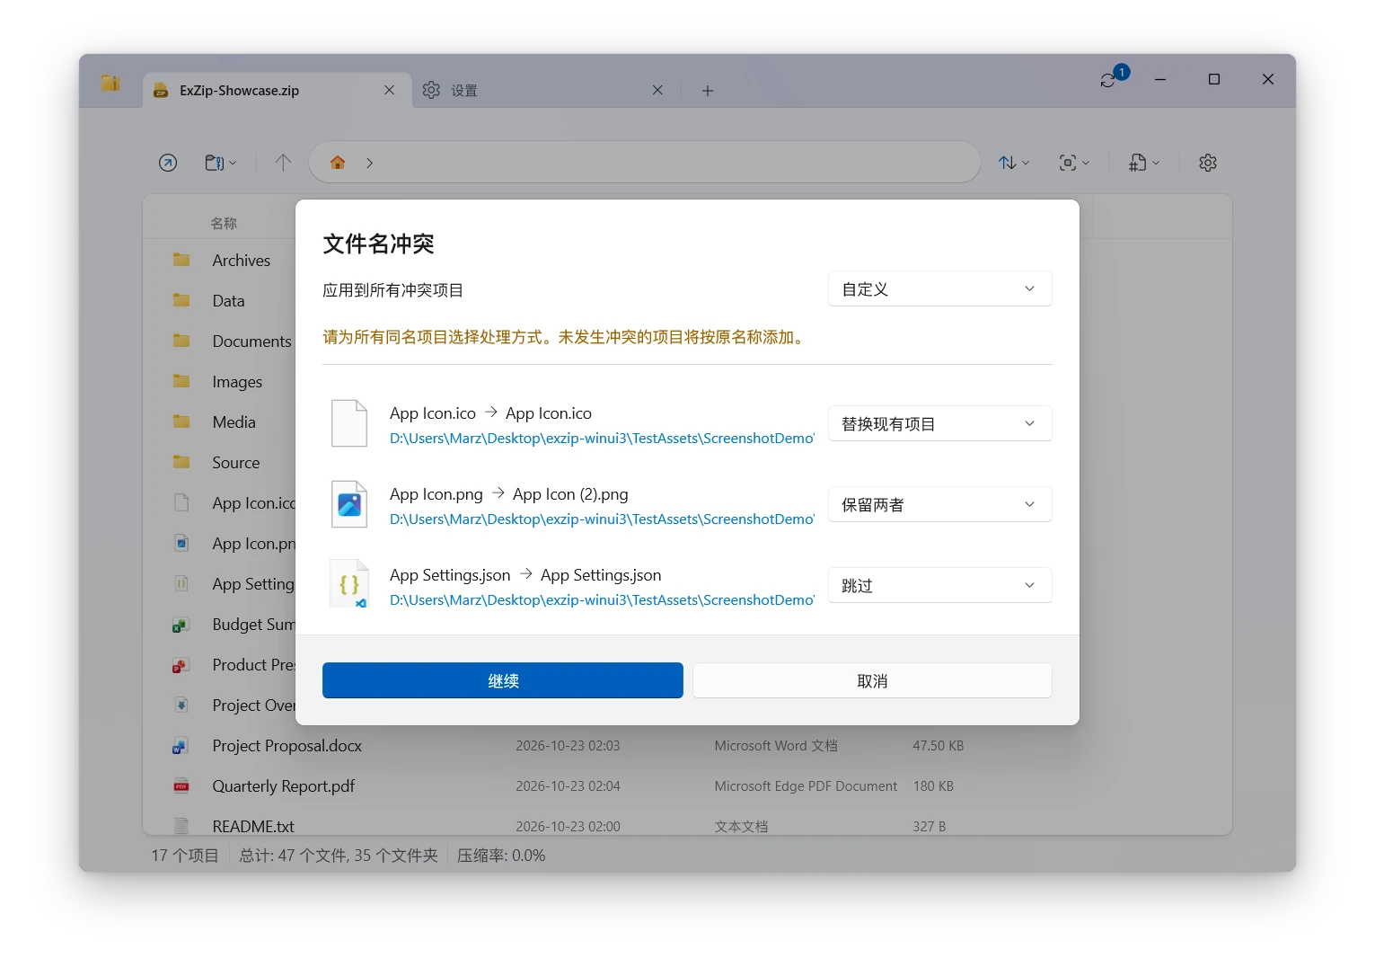This screenshot has width=1375, height=976.
Task: Click the 继续 button
Action: [x=503, y=680]
